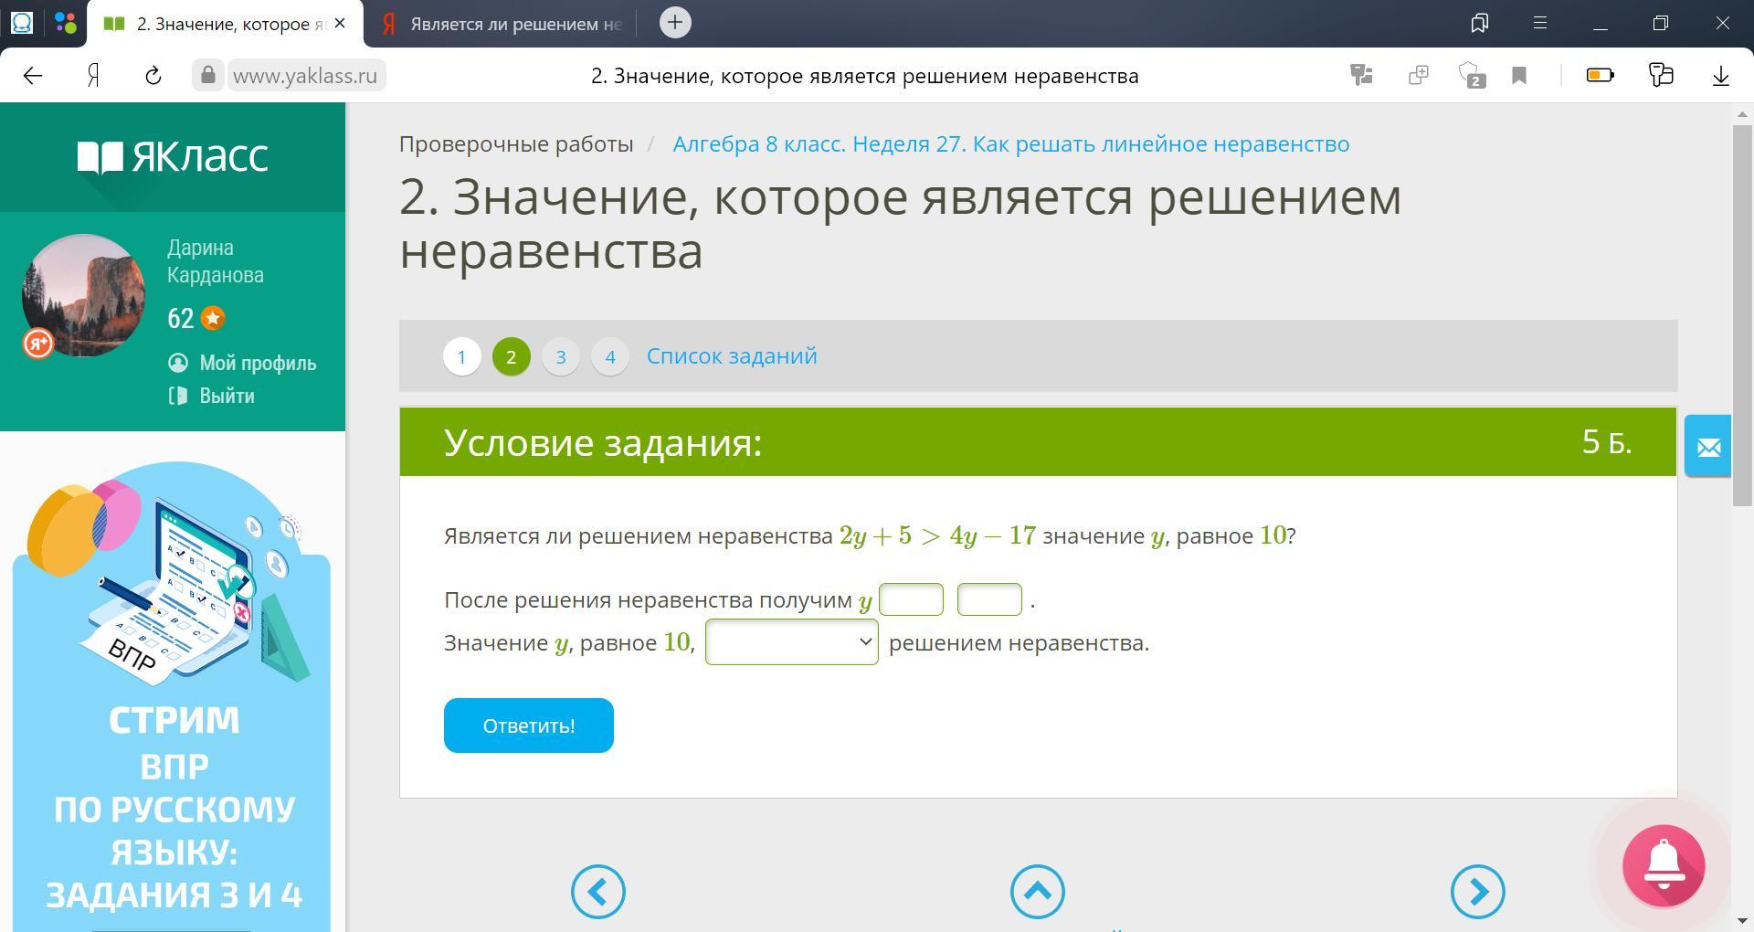Viewport: 1754px width, 932px height.
Task: Click the second answer input box
Action: (x=989, y=599)
